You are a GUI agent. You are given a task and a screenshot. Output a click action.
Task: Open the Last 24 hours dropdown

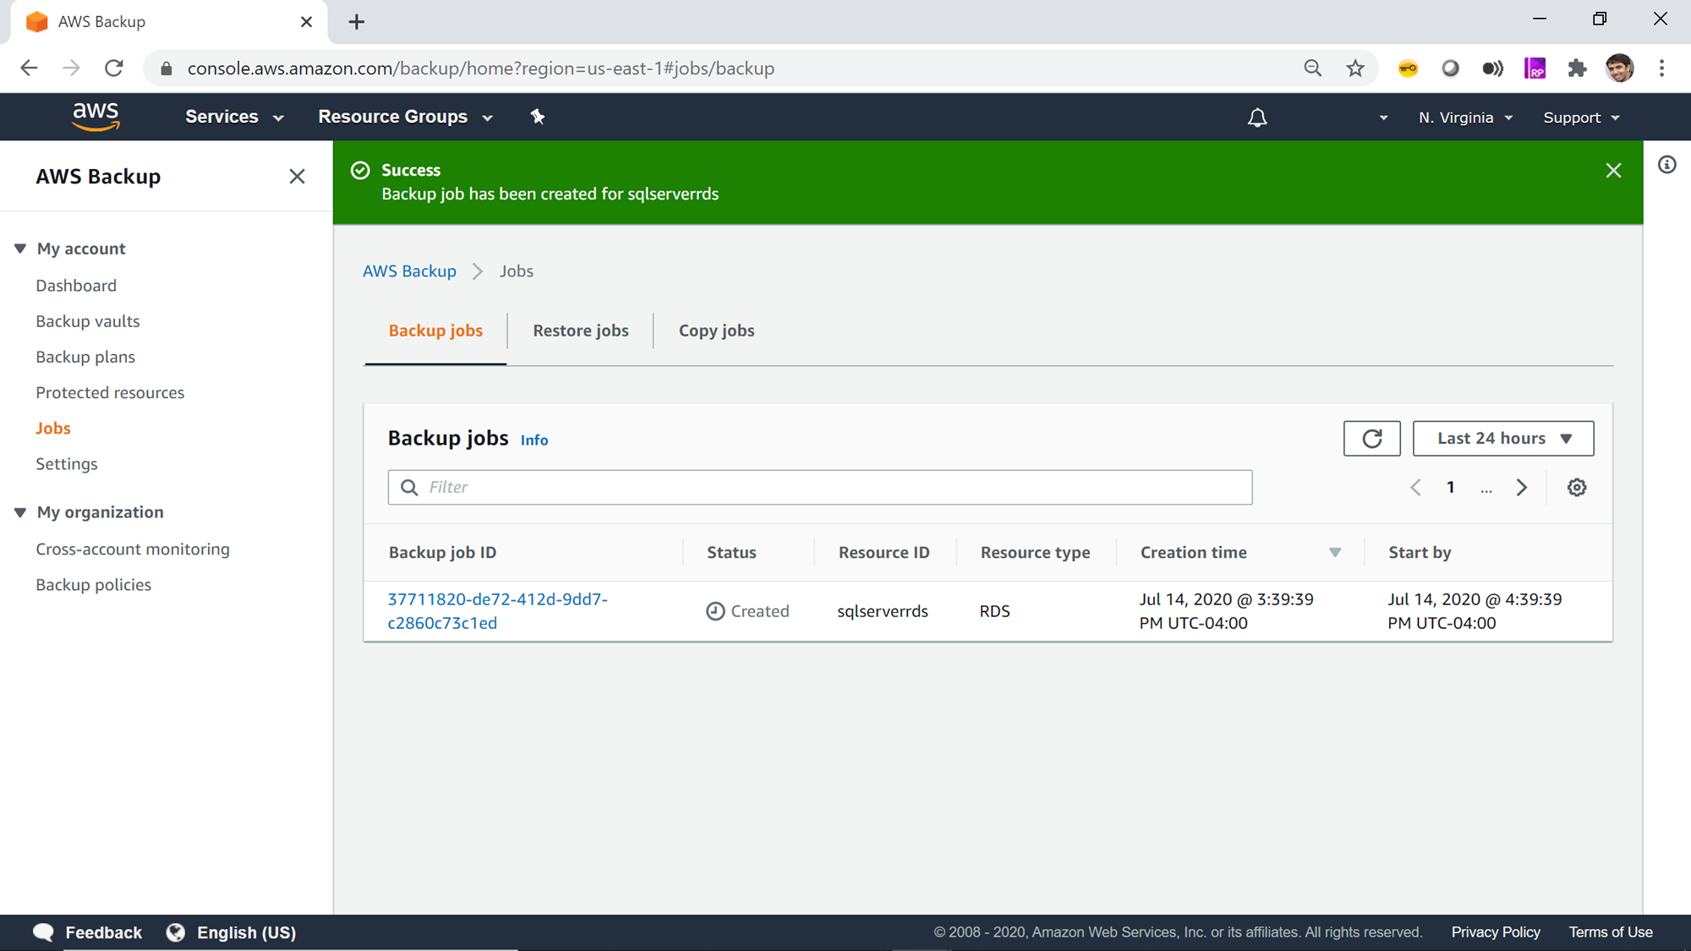(x=1503, y=438)
